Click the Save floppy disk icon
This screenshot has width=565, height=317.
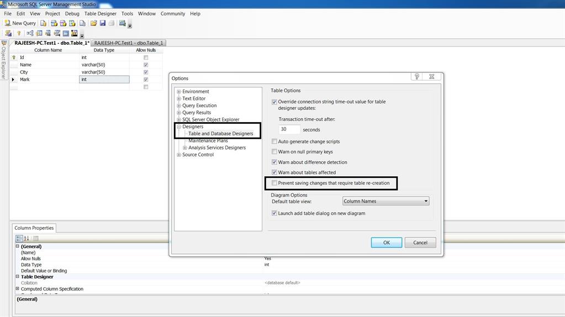click(103, 23)
